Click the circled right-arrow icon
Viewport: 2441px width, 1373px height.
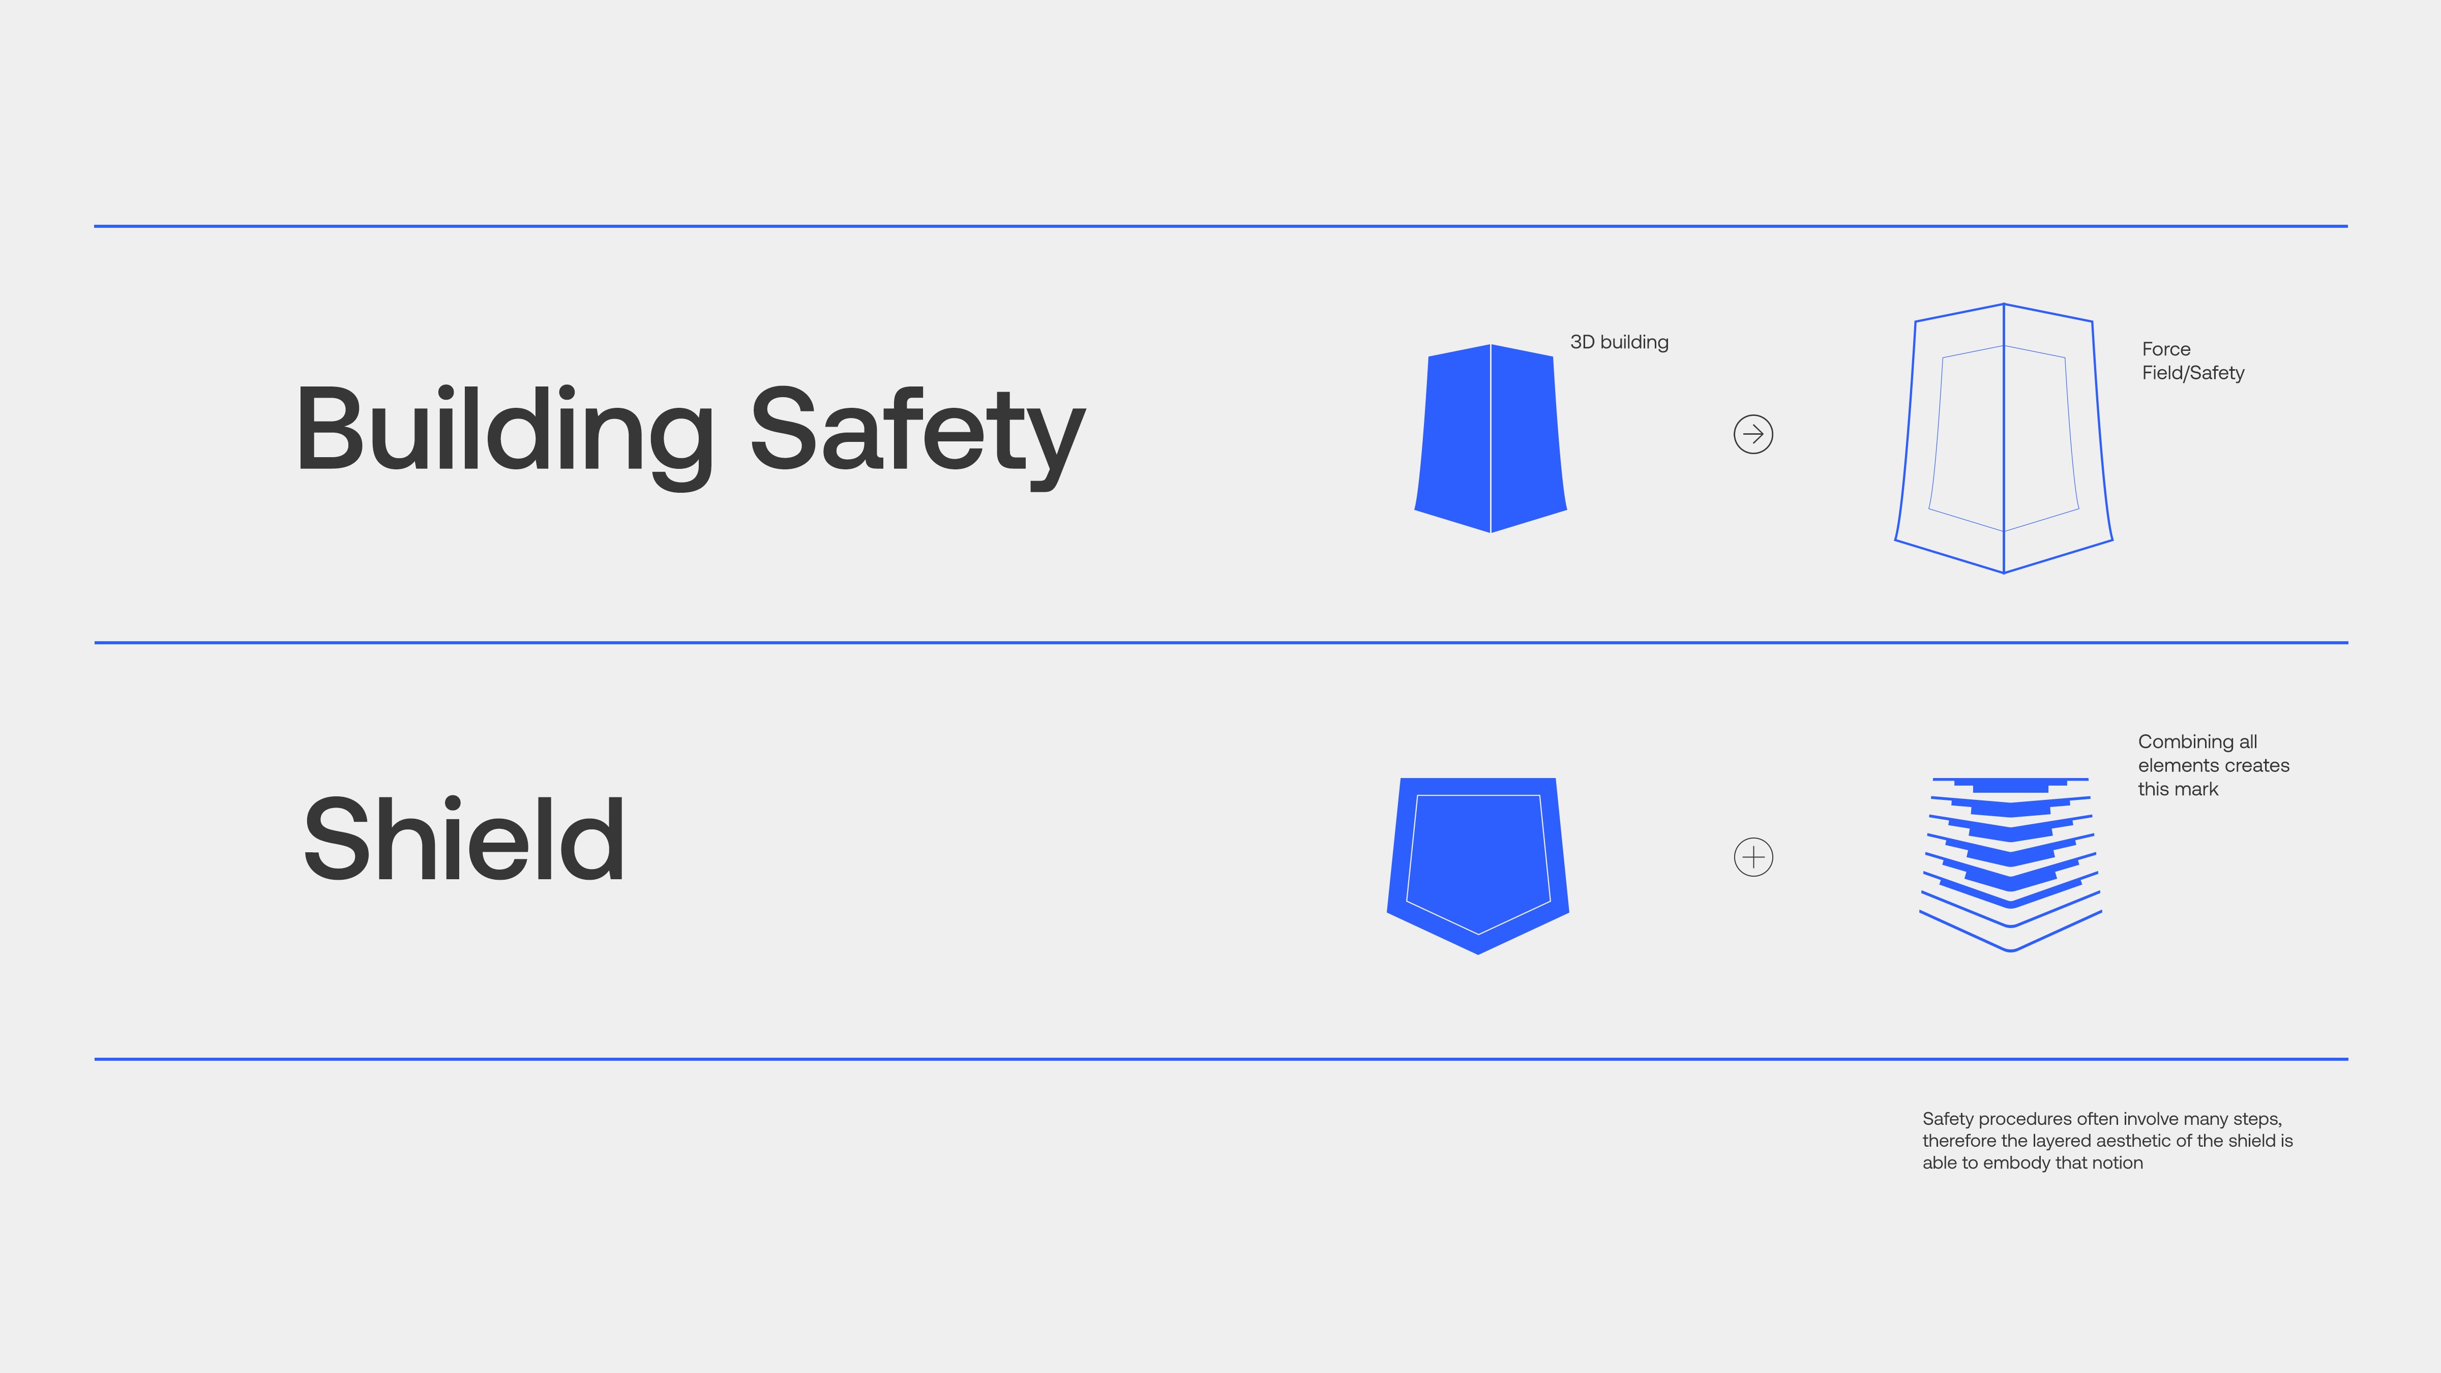pos(1753,434)
